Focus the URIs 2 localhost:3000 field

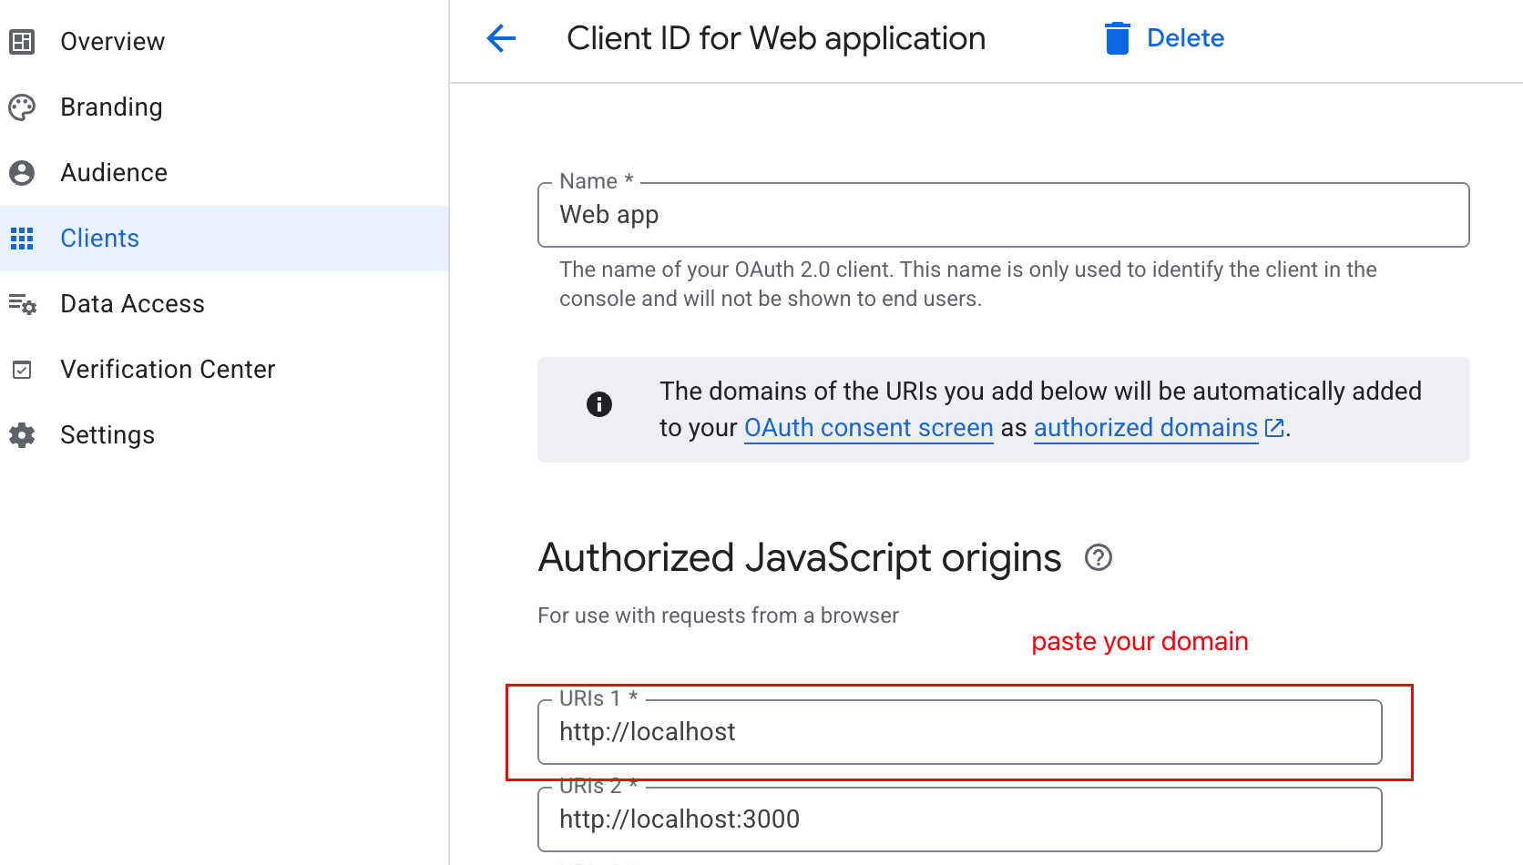click(x=959, y=819)
